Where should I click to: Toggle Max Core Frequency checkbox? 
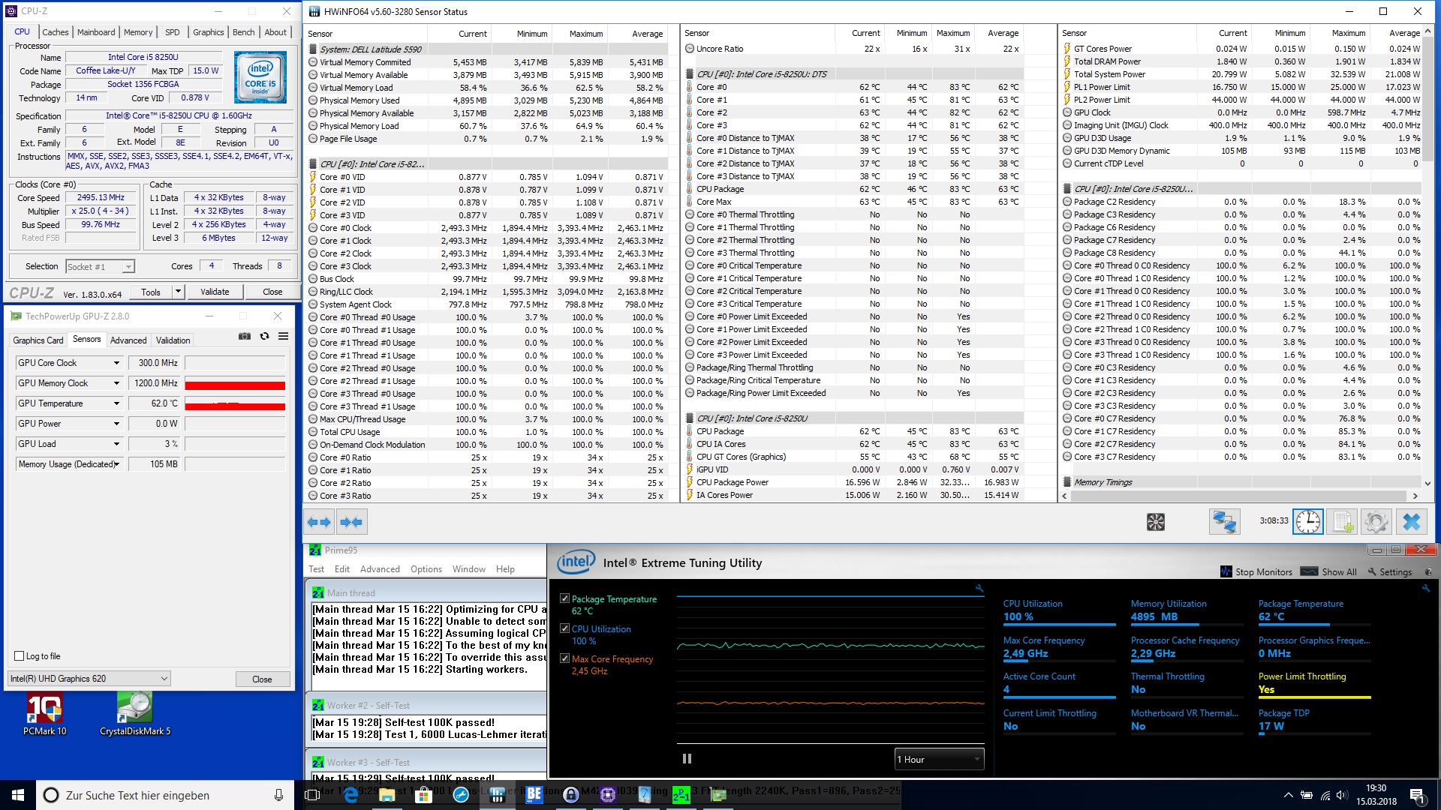(564, 658)
